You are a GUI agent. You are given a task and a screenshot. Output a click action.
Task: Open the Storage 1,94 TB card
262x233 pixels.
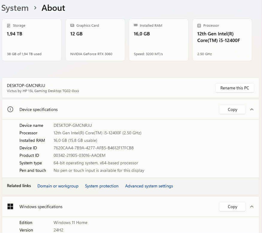pyautogui.click(x=32, y=40)
